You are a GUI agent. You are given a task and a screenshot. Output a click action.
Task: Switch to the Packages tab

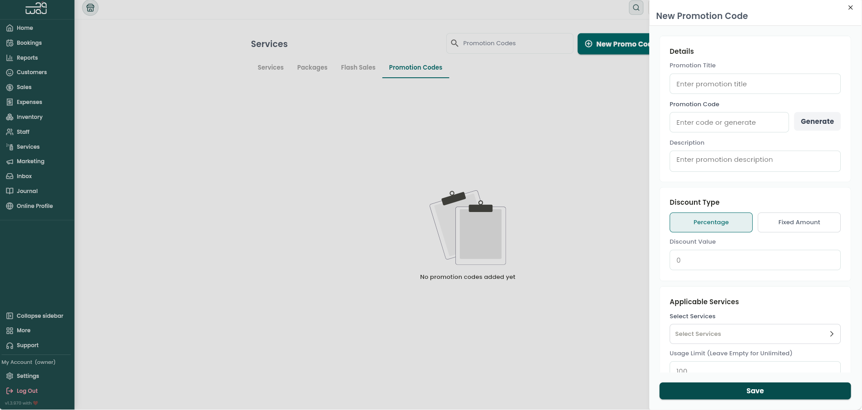[x=312, y=67]
